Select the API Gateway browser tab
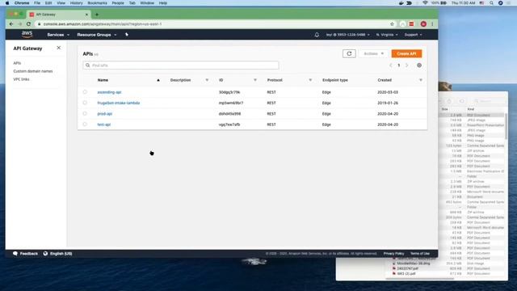This screenshot has height=291, width=517. click(59, 15)
